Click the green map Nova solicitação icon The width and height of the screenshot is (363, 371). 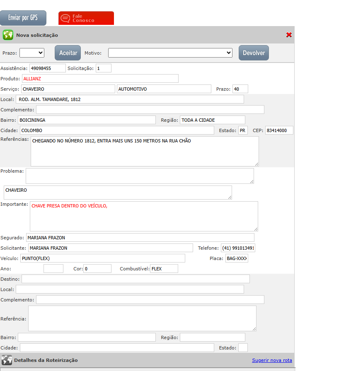[x=8, y=35]
